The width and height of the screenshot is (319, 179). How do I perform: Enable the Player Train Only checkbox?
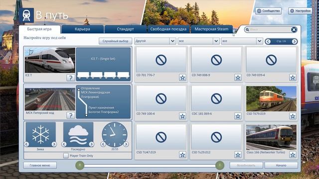(66, 156)
